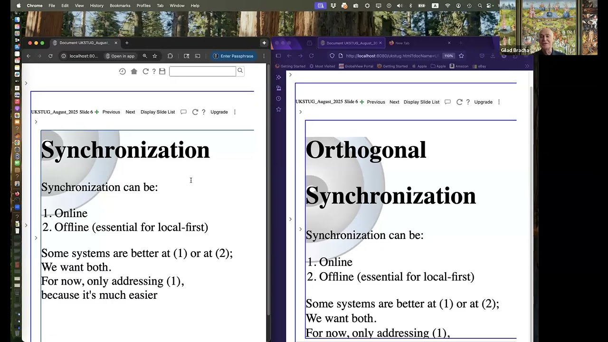Go to Previous slide in Firefox window
608x342 pixels.
click(x=376, y=102)
